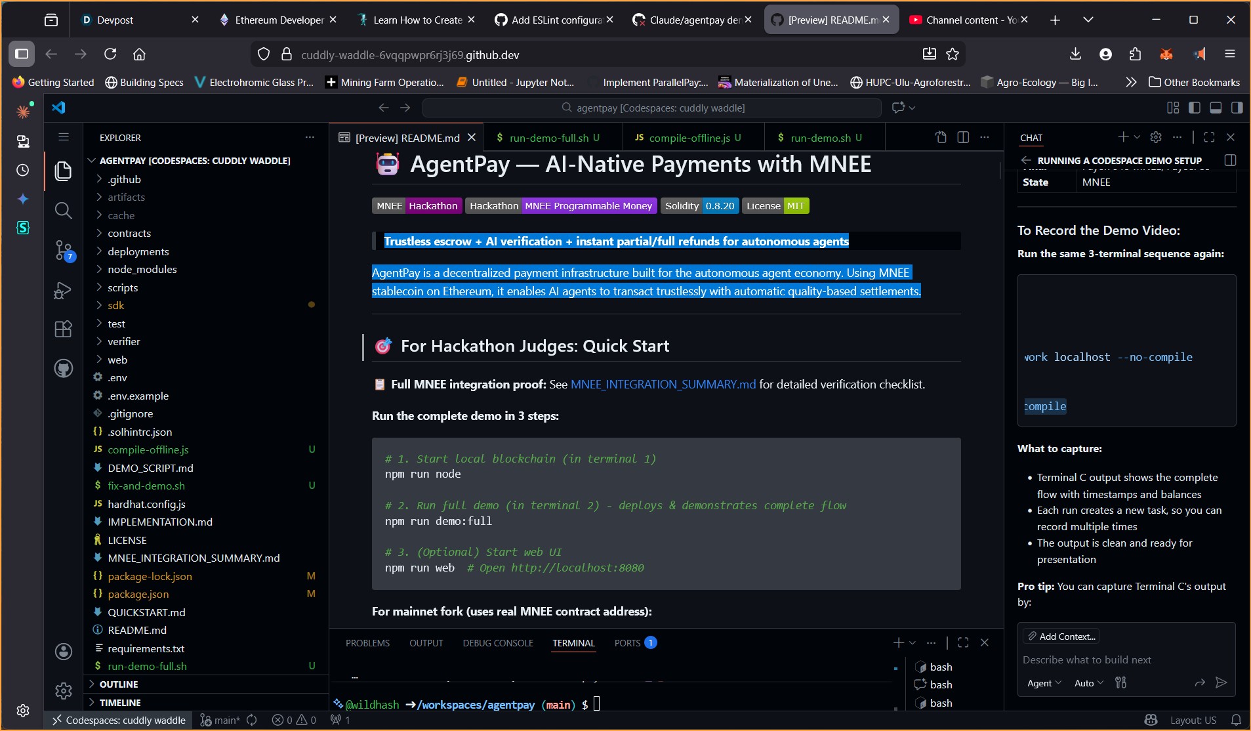This screenshot has height=731, width=1251.
Task: Expand the sdk folder
Action: click(x=206, y=306)
